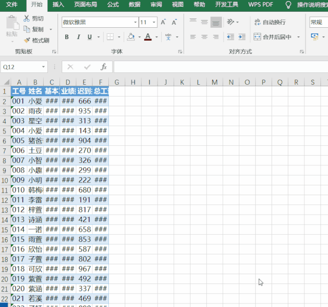Click the Copy icon

[27, 29]
